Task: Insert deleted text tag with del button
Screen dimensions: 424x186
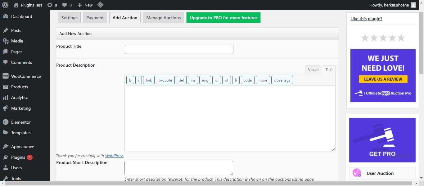Action: [x=181, y=80]
